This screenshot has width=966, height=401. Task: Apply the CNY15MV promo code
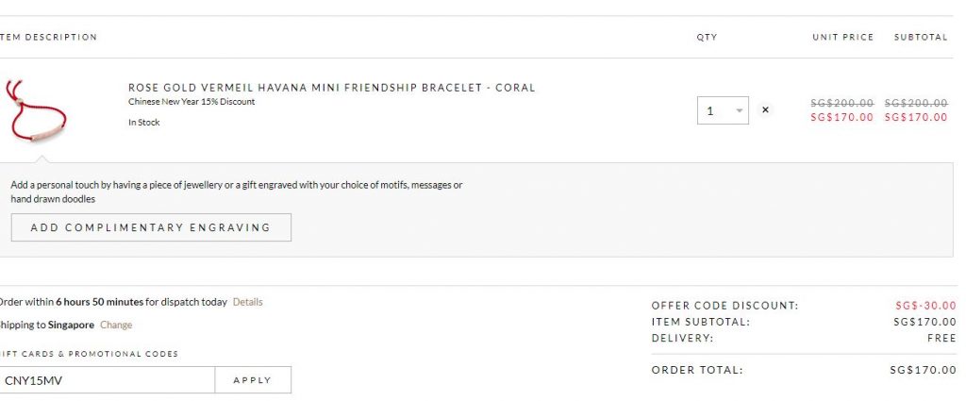(252, 380)
